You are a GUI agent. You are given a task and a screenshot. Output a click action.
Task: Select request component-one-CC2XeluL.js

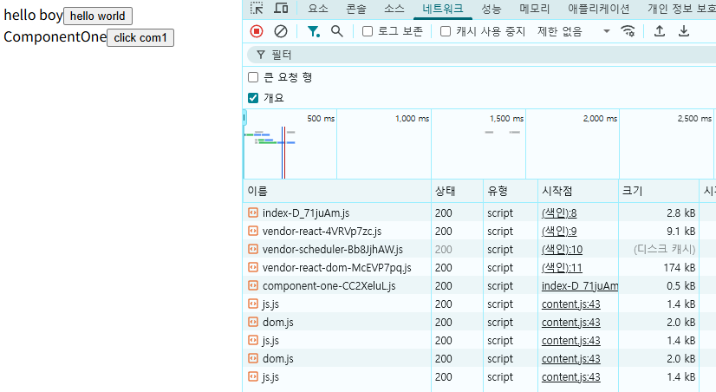[x=329, y=286]
